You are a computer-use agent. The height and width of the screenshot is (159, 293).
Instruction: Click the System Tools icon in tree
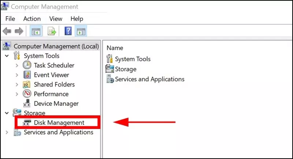click(x=17, y=55)
